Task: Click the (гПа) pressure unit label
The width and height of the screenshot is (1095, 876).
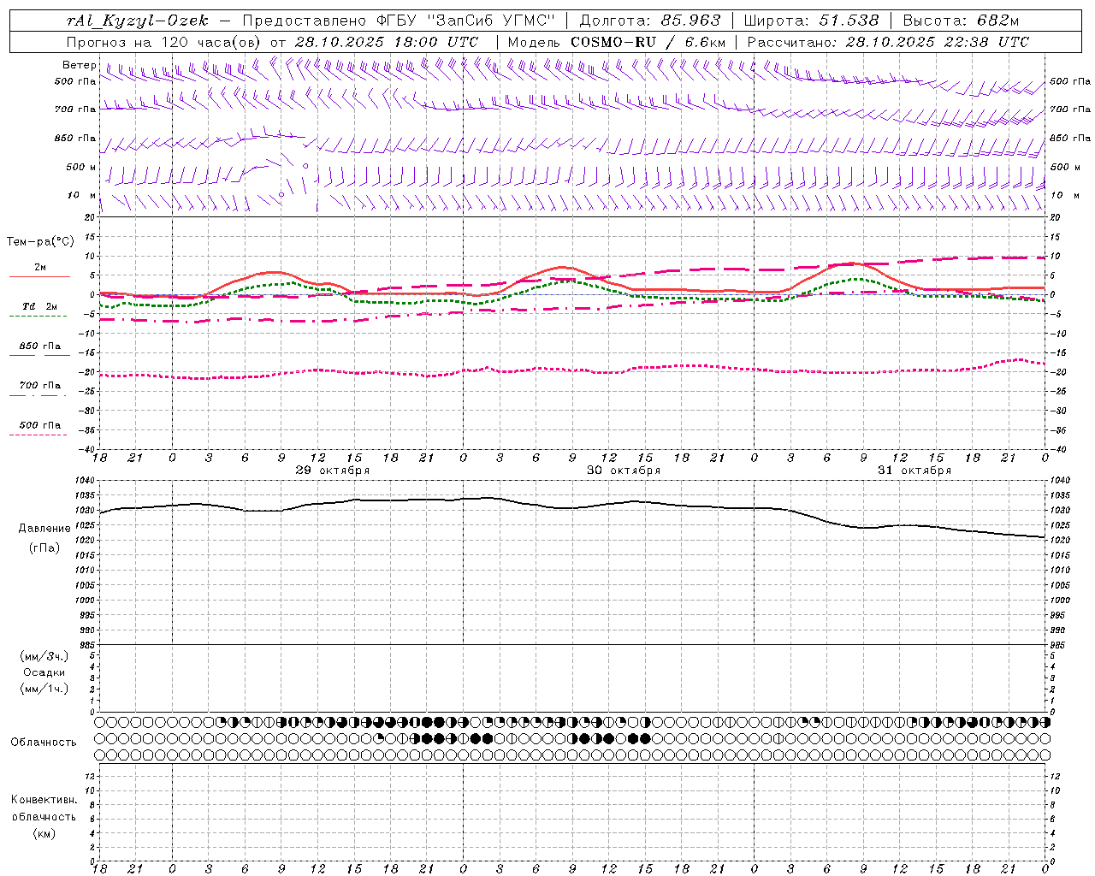Action: pos(44,548)
